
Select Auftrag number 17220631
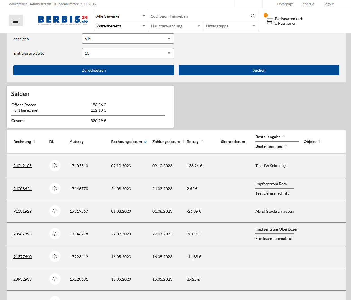79,279
